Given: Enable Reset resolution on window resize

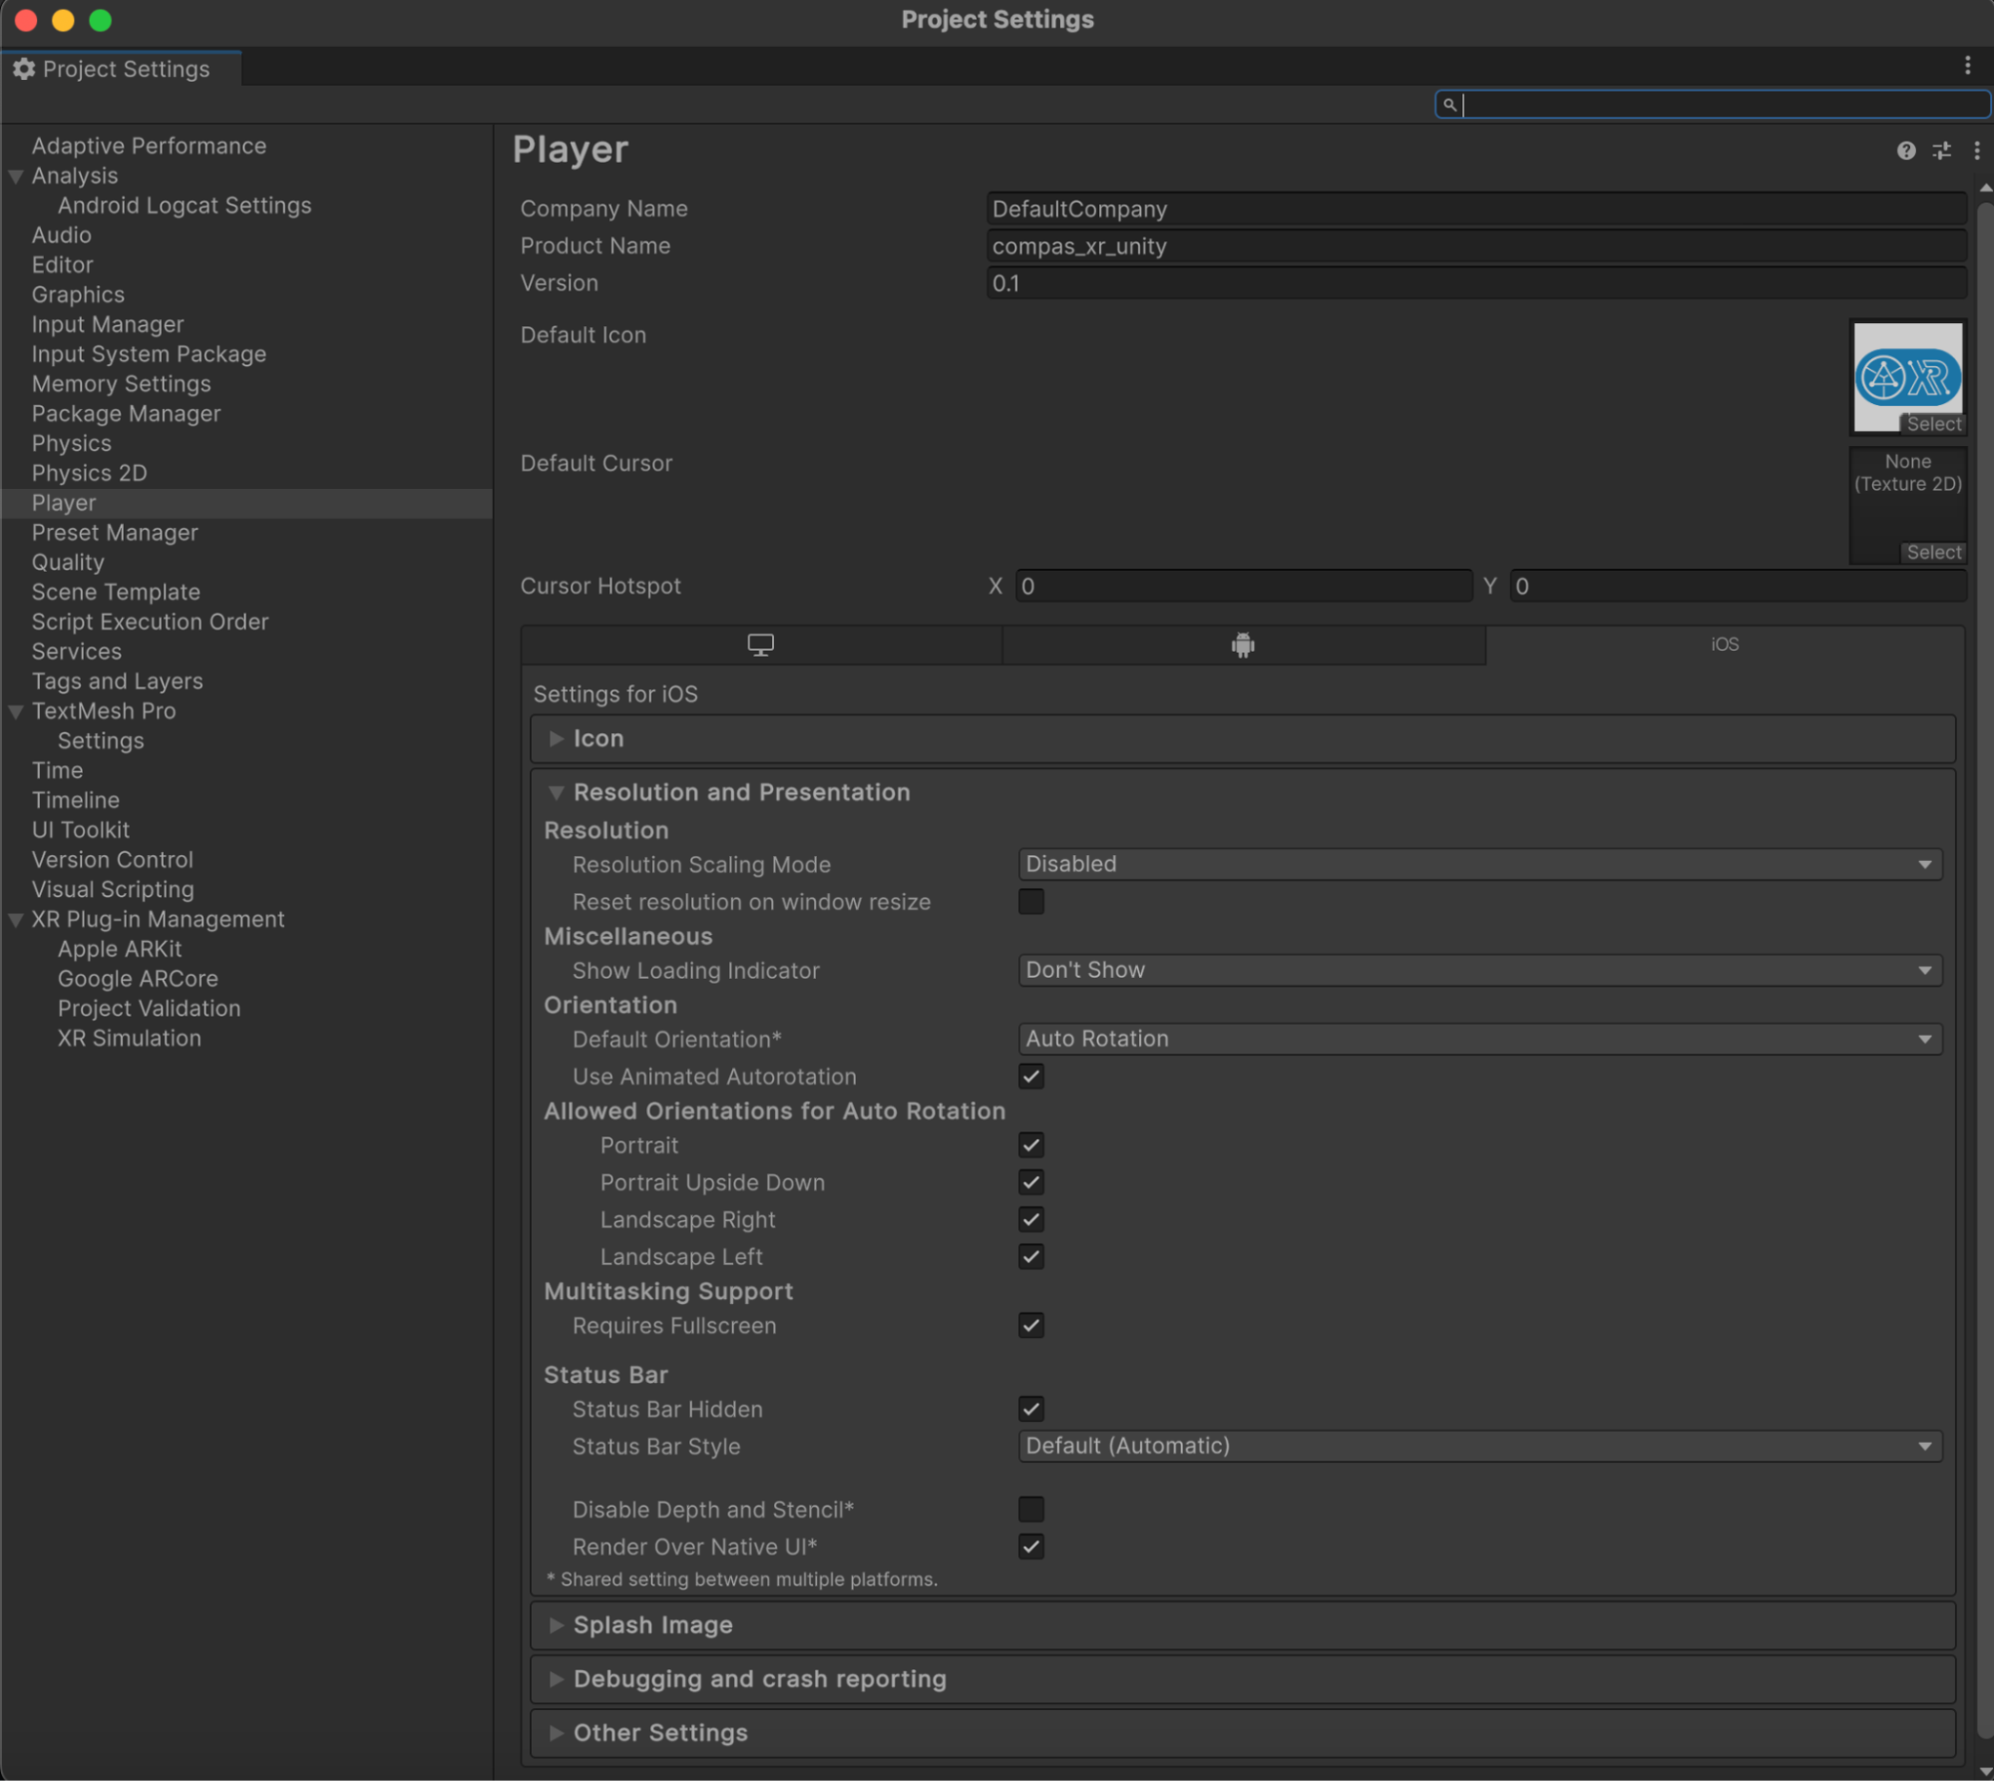Looking at the screenshot, I should [x=1030, y=902].
